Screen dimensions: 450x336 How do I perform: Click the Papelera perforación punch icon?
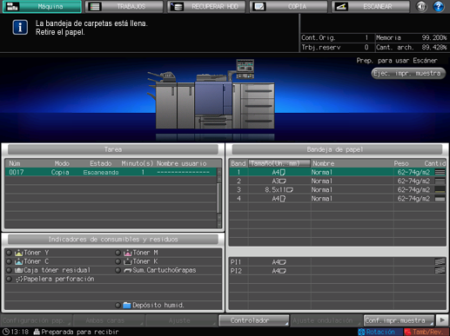[19, 280]
